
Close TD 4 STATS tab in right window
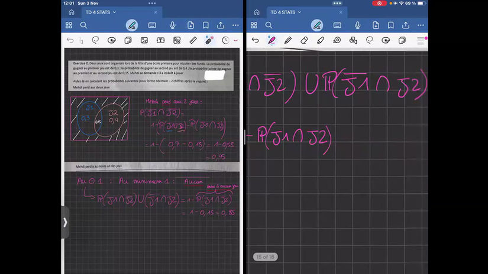pos(341,12)
